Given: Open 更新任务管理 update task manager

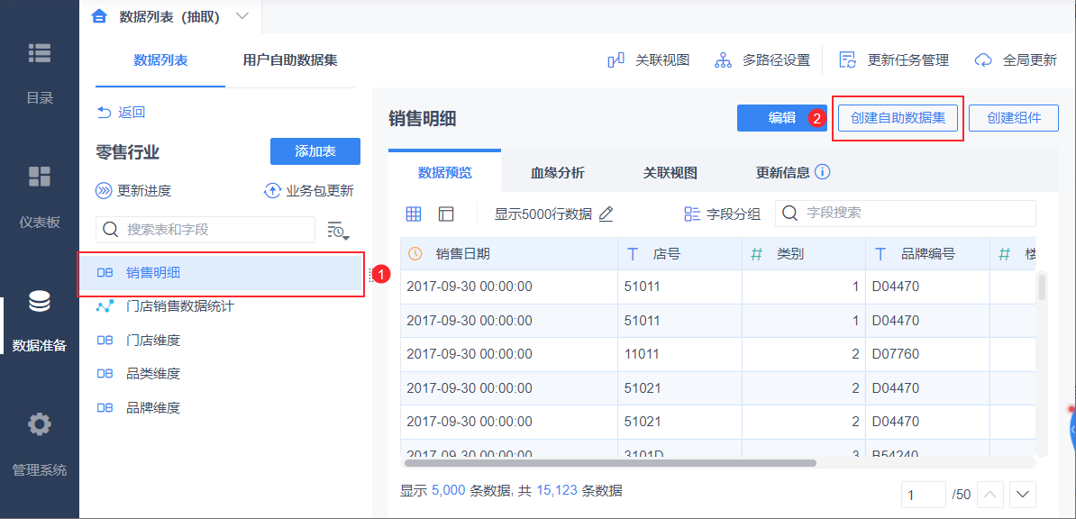Looking at the screenshot, I should 848,60.
